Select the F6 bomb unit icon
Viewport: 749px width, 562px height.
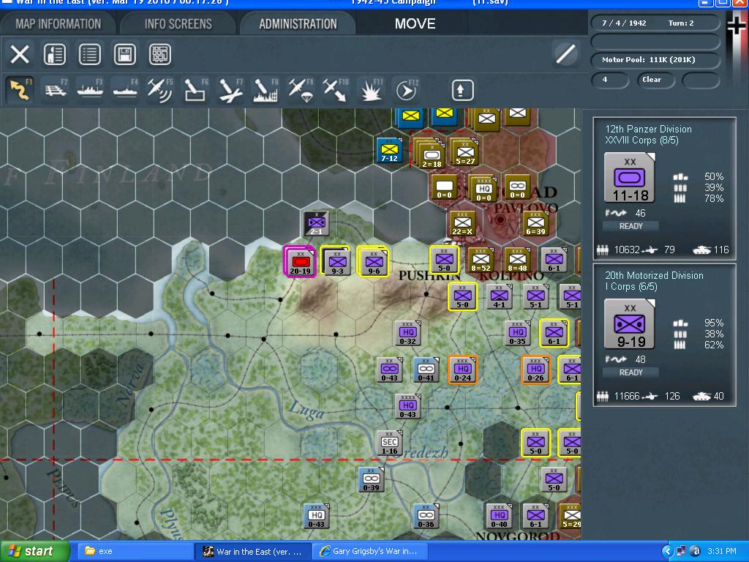[x=195, y=90]
